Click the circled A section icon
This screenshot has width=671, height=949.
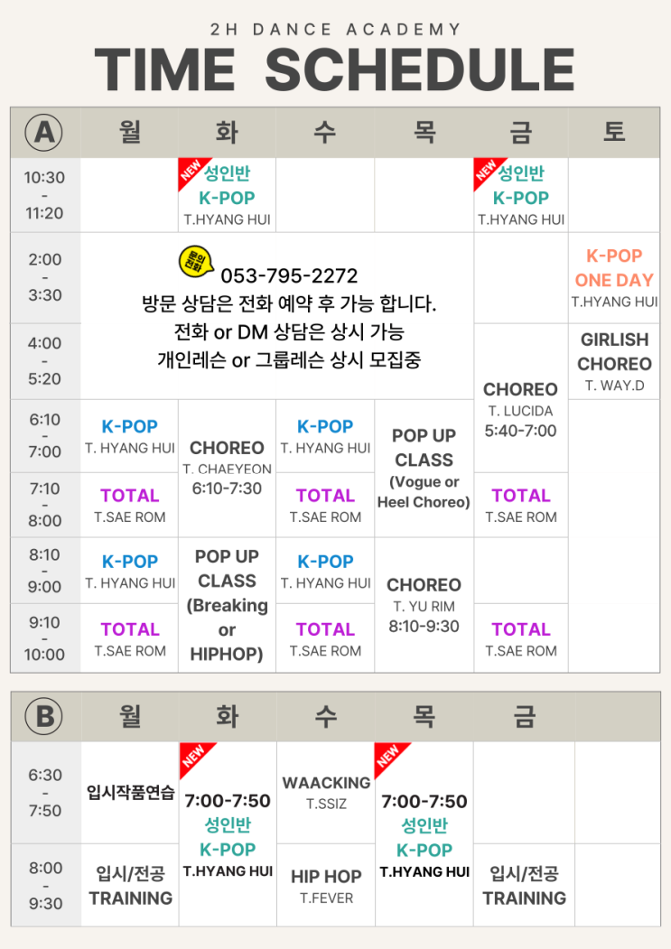[x=44, y=133]
